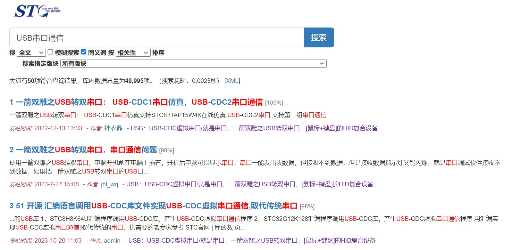Screen dimensions: 512x250
Task: Open result 1 一箭双雕之USB转双串口 CDC1串口仿真
Action: (x=136, y=102)
